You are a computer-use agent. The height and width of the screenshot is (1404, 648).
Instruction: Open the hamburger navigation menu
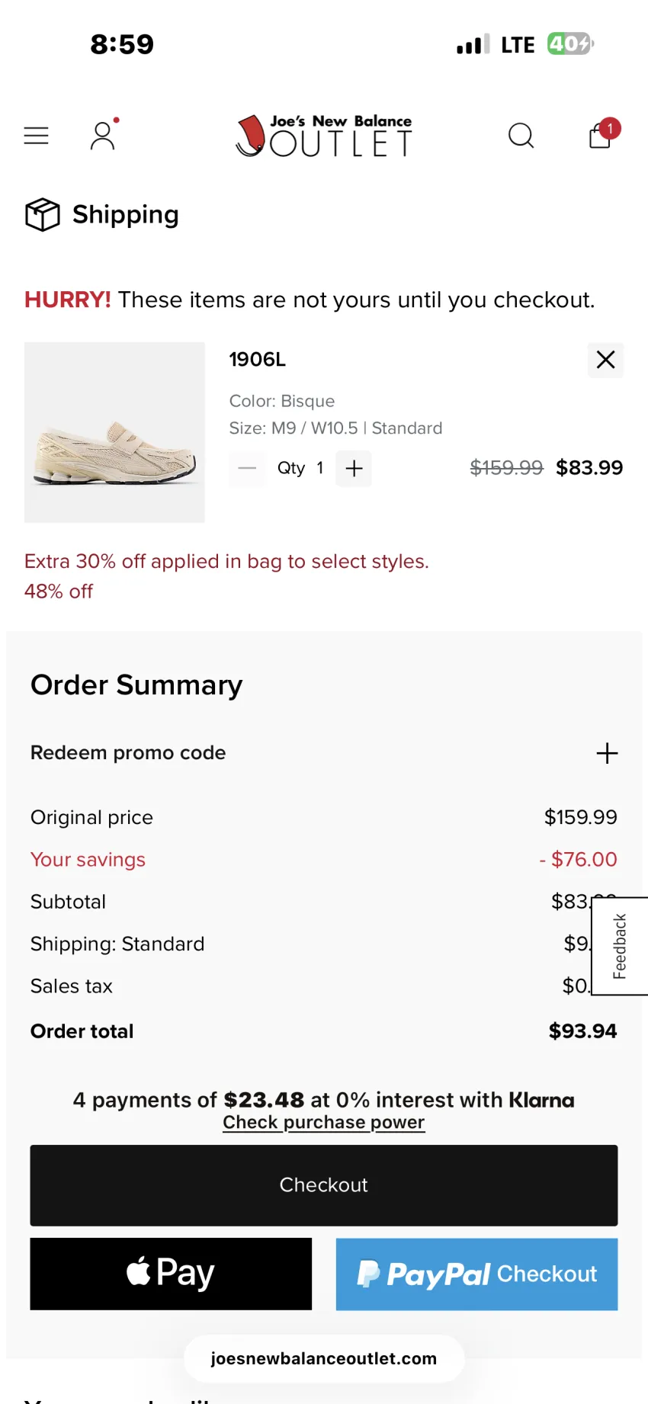tap(36, 136)
